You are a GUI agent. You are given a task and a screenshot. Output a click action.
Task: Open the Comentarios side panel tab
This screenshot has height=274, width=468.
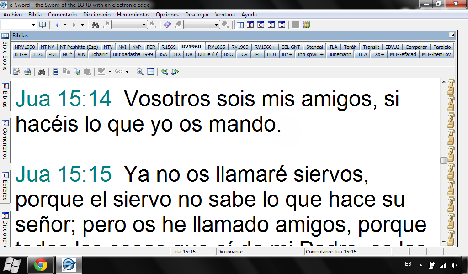pos(5,140)
